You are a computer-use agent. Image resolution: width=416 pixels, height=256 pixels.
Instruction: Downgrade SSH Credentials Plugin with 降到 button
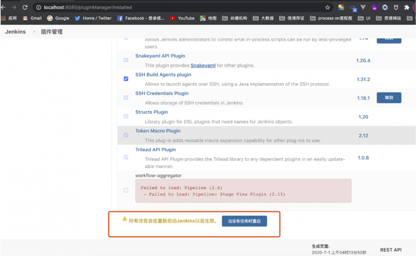click(389, 98)
